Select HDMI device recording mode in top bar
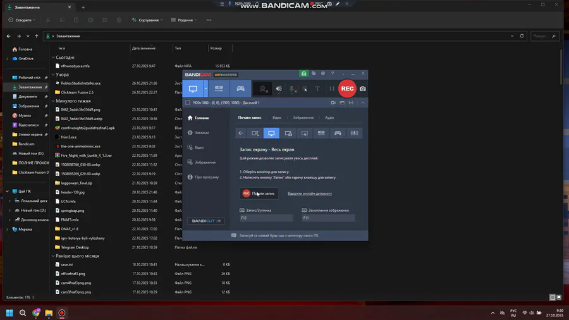 click(x=219, y=89)
